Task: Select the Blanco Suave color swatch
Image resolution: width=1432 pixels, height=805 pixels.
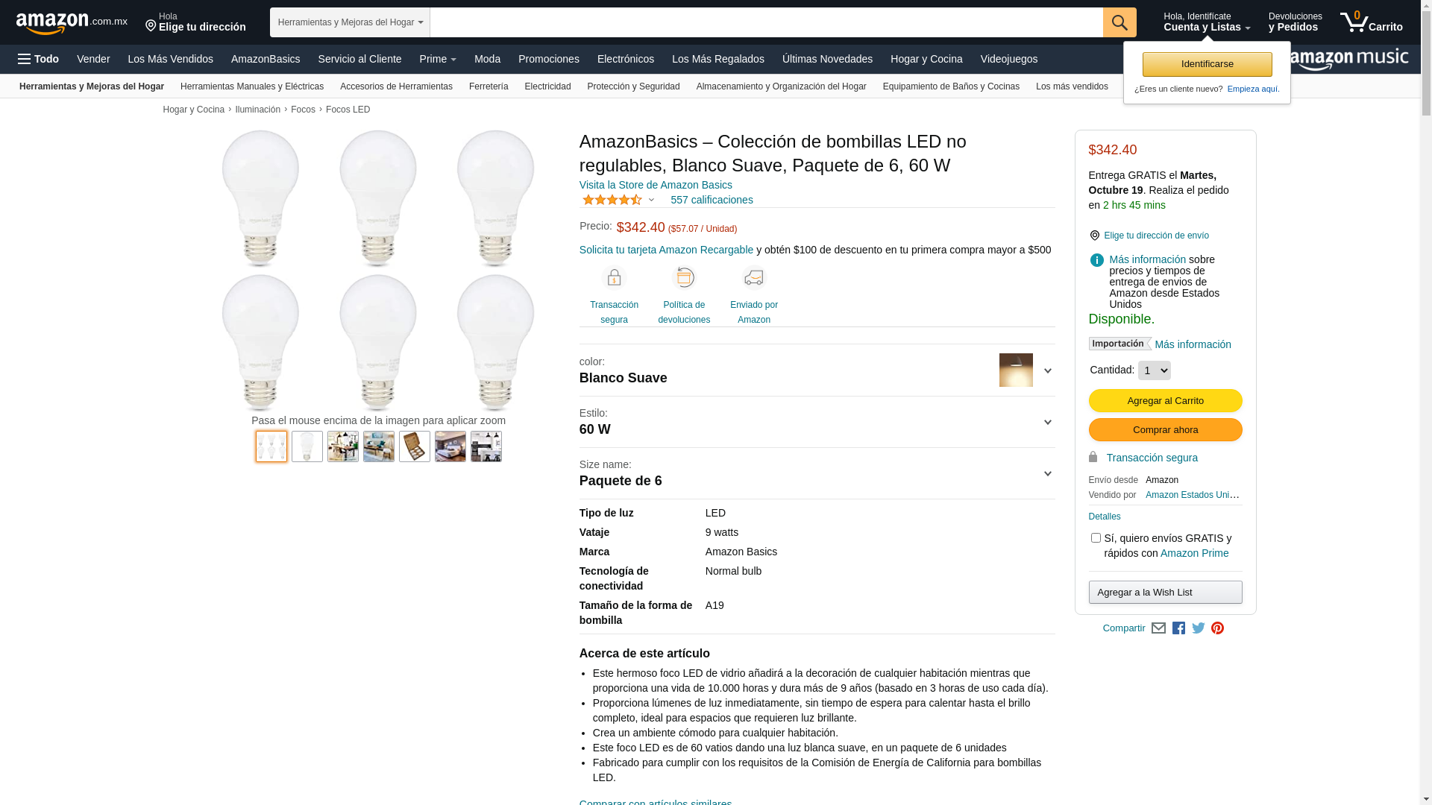Action: pyautogui.click(x=1016, y=370)
